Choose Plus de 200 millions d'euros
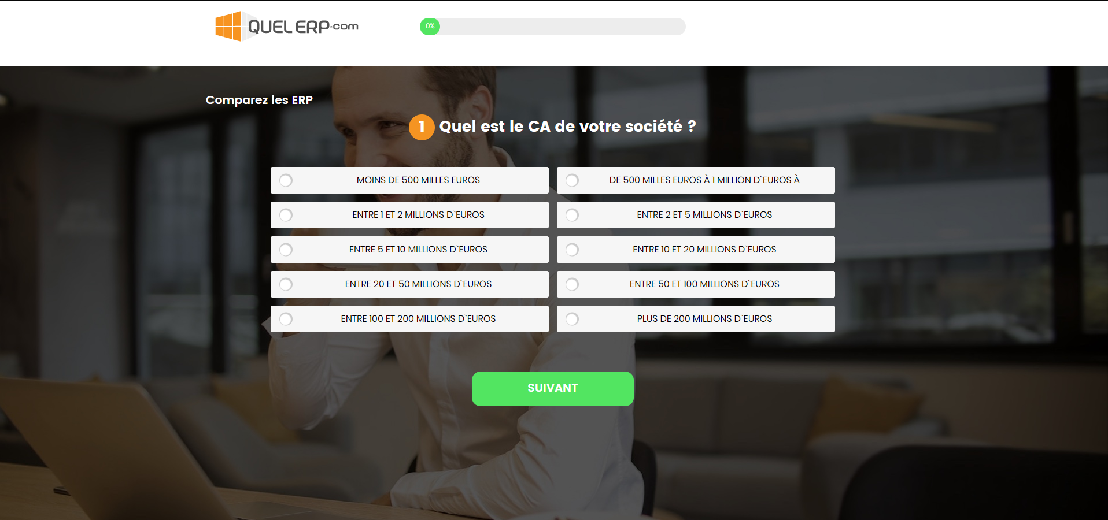Image resolution: width=1108 pixels, height=520 pixels. point(696,319)
